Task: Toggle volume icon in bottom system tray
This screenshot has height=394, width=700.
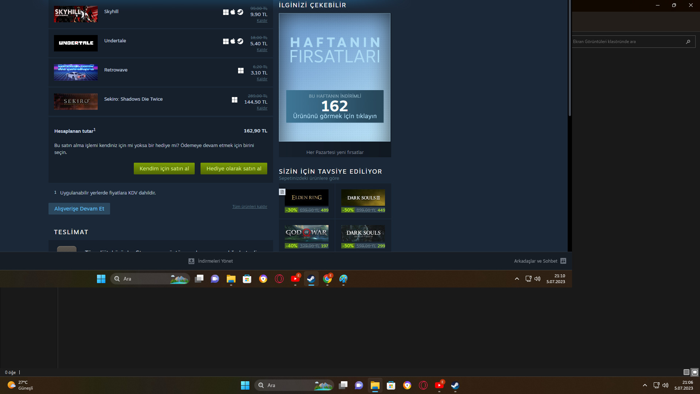Action: 665,385
